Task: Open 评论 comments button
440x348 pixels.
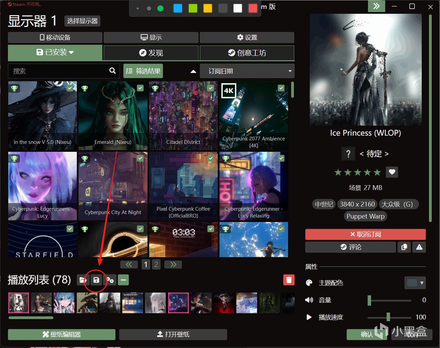Action: (350, 247)
